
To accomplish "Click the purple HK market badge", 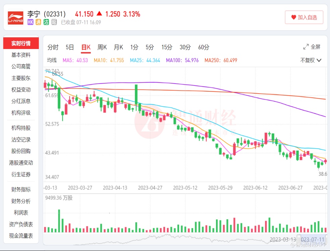I will pyautogui.click(x=30, y=22).
